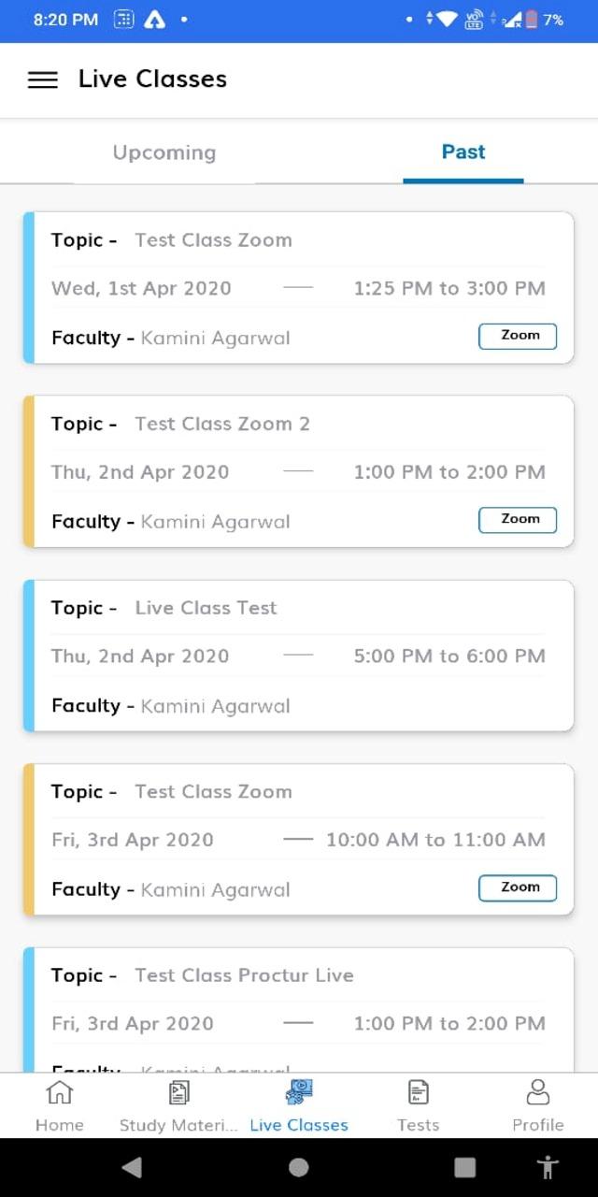Click Zoom button for Test Class Zoom 2

[518, 520]
